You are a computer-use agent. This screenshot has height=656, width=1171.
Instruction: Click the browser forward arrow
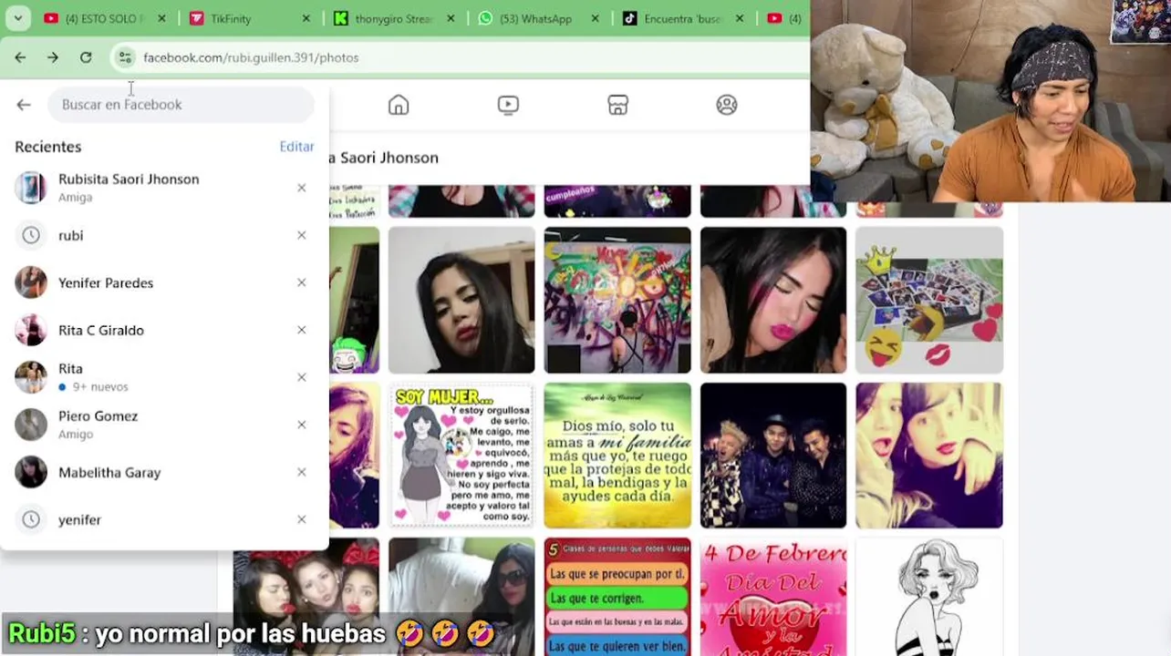point(53,57)
